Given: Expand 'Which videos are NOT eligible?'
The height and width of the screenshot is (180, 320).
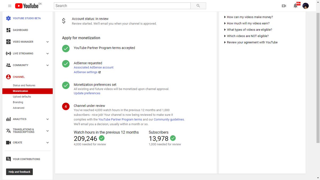Looking at the screenshot, I should pyautogui.click(x=246, y=36).
